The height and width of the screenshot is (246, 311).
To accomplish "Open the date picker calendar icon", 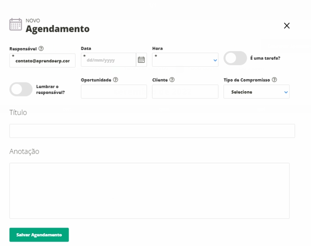I will pos(141,60).
